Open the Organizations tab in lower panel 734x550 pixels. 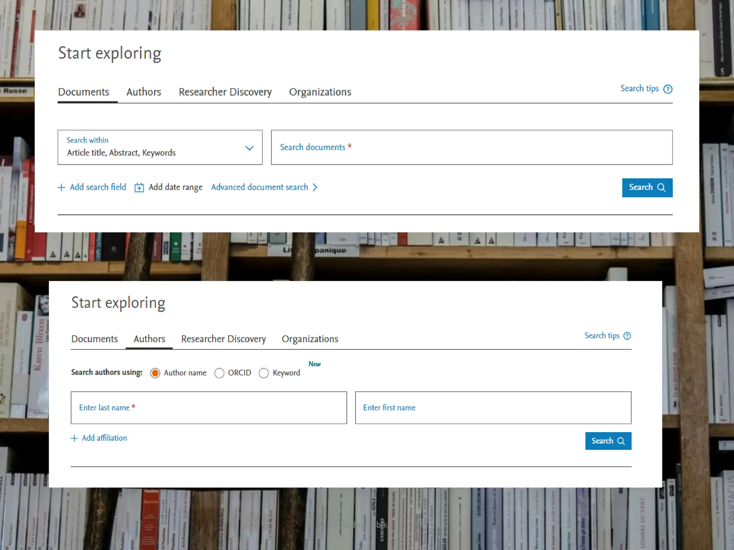pyautogui.click(x=310, y=339)
